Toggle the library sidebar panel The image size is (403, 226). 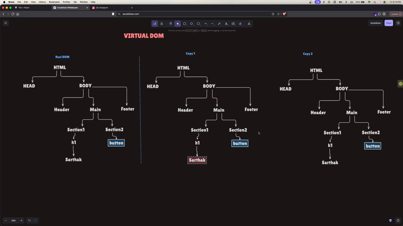[x=398, y=23]
